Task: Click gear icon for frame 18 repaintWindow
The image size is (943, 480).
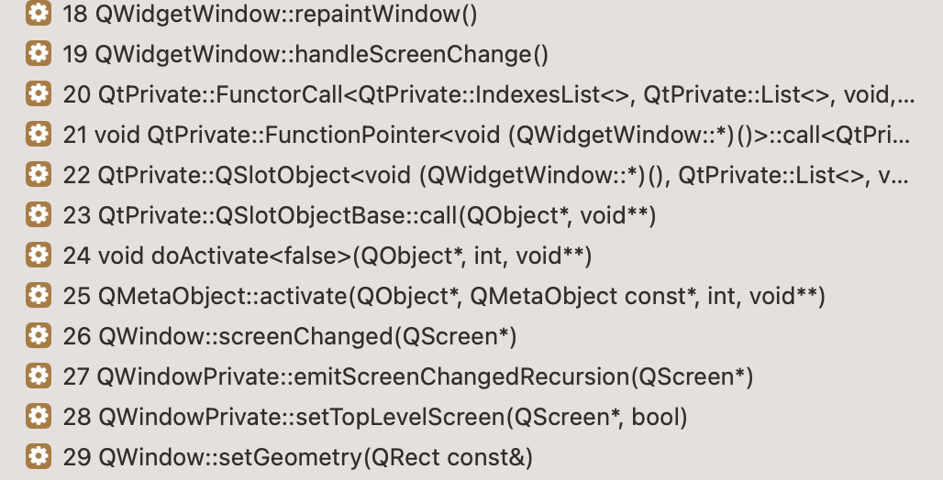Action: tap(39, 13)
